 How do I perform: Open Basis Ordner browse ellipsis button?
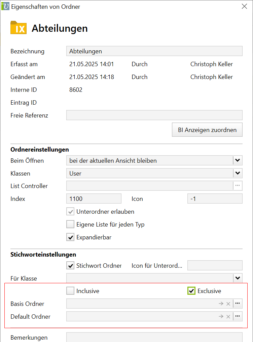tap(238, 304)
